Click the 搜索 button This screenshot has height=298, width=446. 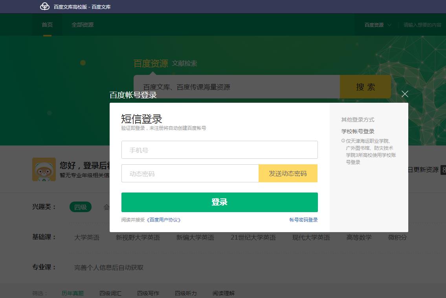(365, 87)
